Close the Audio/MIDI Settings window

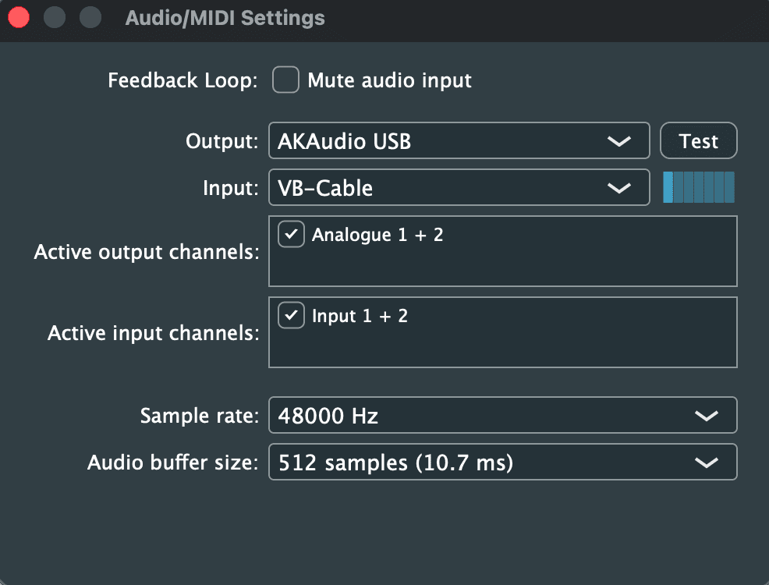[19, 18]
